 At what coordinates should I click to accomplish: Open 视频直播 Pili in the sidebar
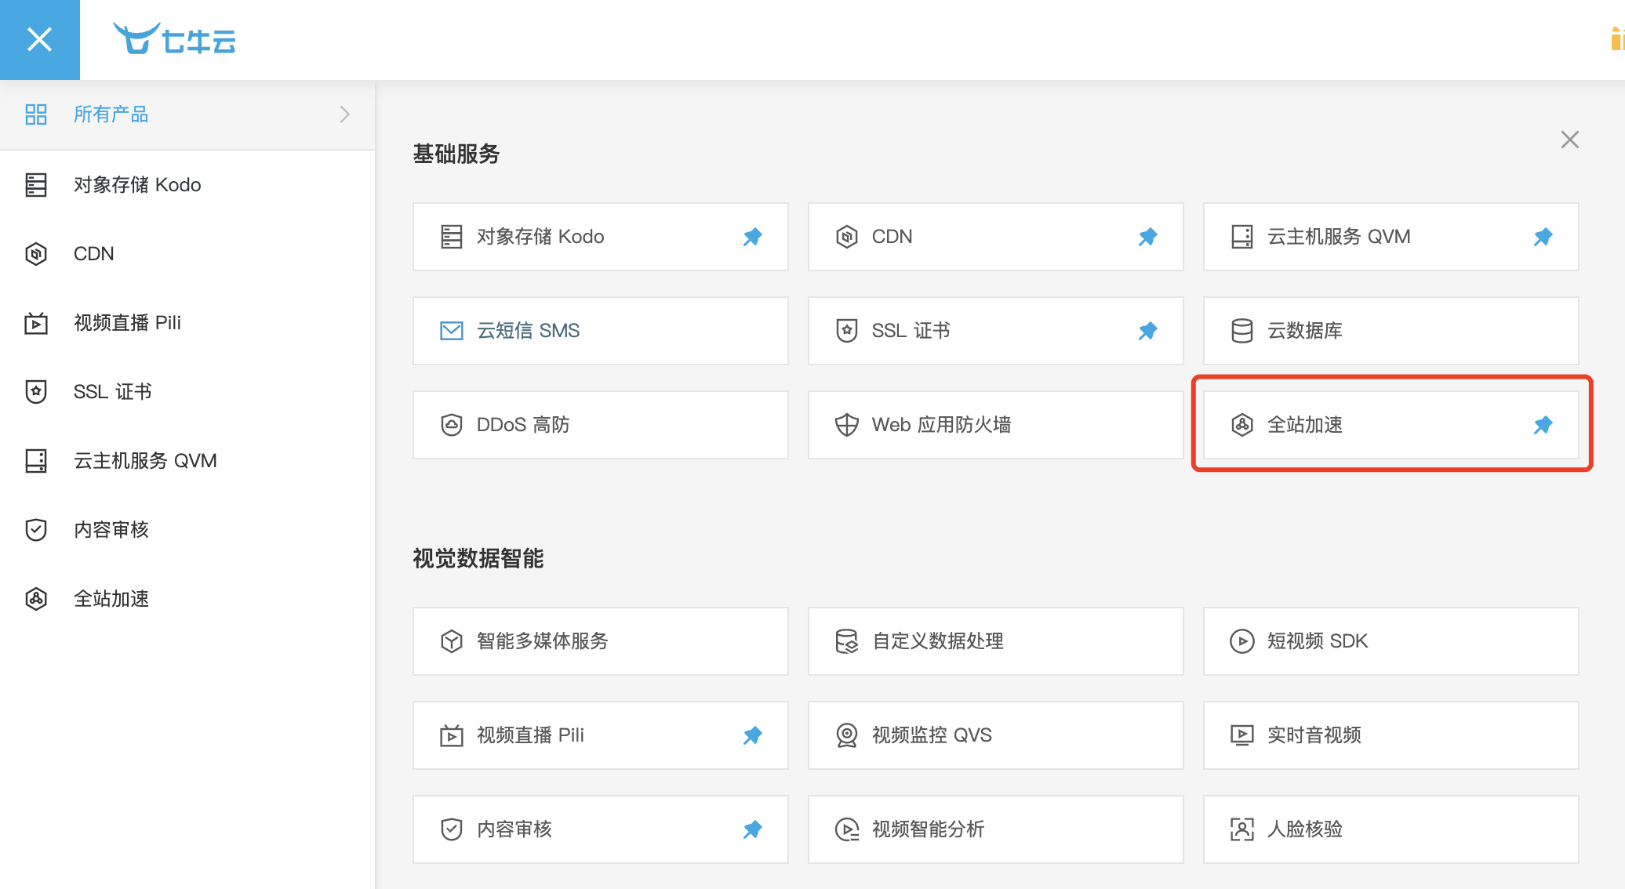pos(187,323)
